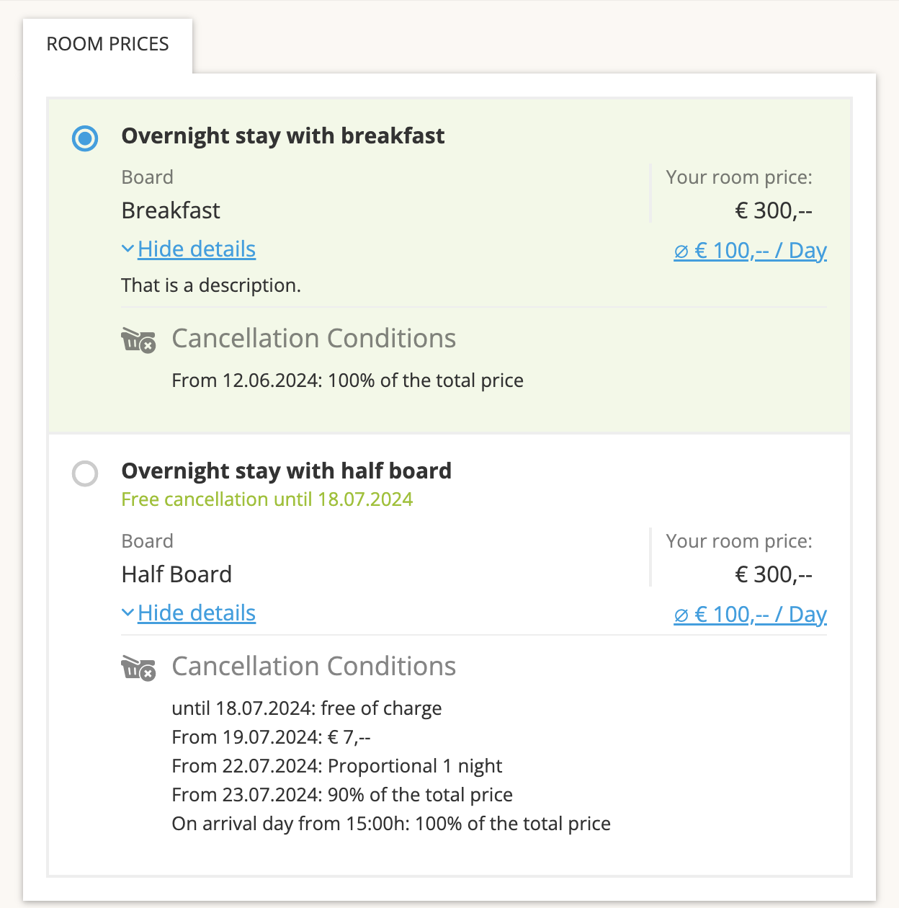The width and height of the screenshot is (899, 908).
Task: Open average price per day for breakfast offer
Action: [x=750, y=251]
